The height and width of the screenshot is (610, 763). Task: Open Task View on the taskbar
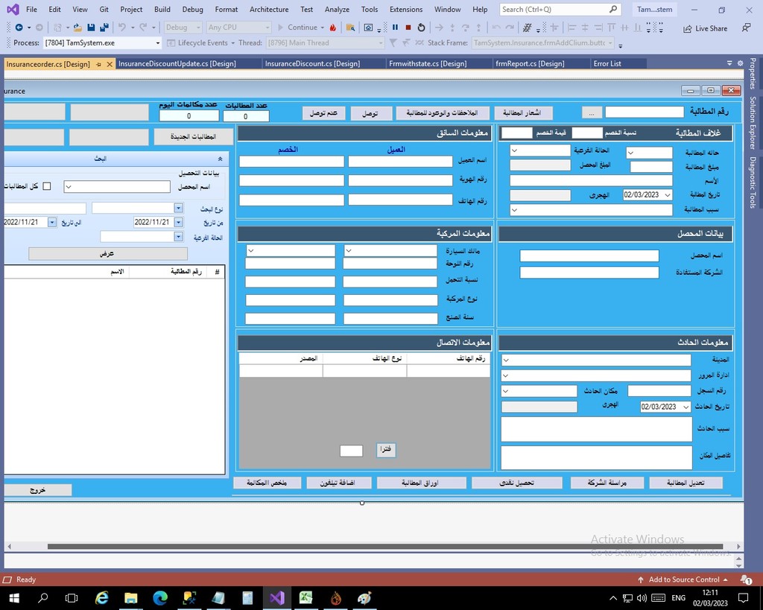click(x=72, y=598)
